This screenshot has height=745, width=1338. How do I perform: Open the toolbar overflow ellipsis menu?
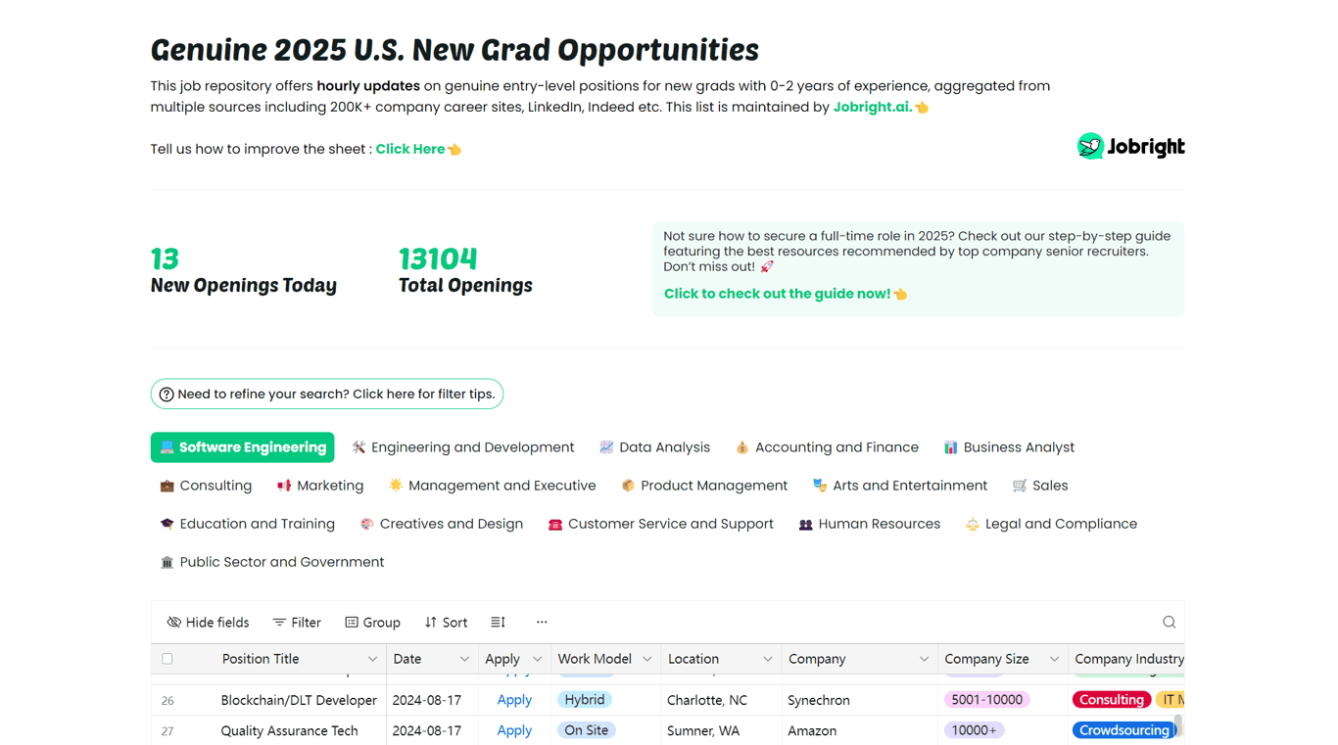(x=542, y=622)
